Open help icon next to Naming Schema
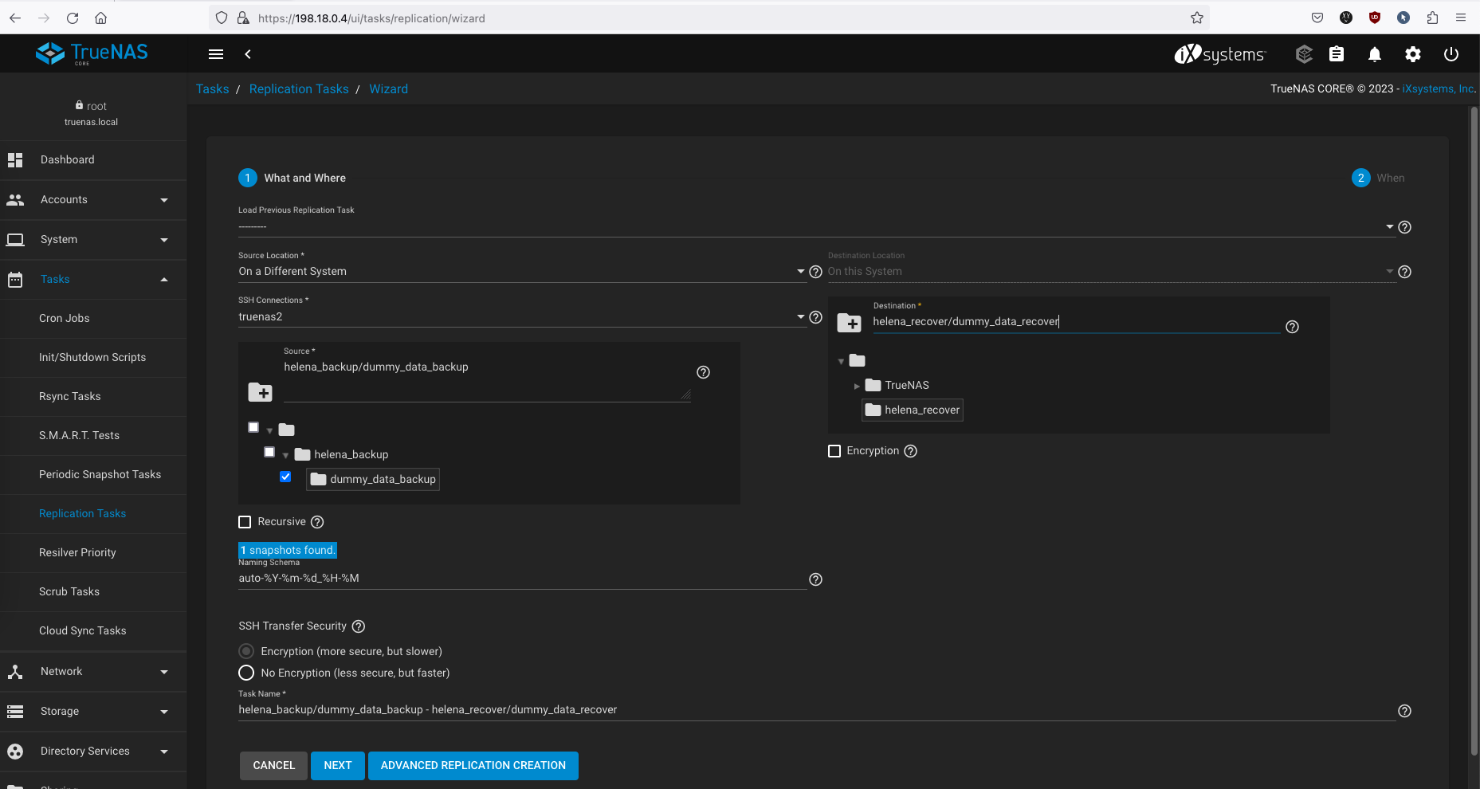This screenshot has height=789, width=1480. point(815,579)
